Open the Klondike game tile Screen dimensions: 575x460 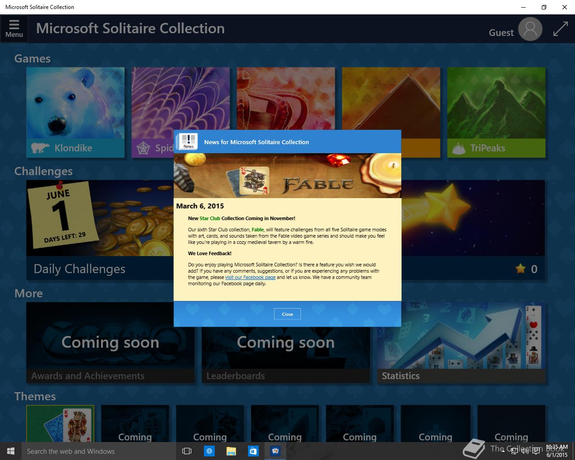coord(75,112)
